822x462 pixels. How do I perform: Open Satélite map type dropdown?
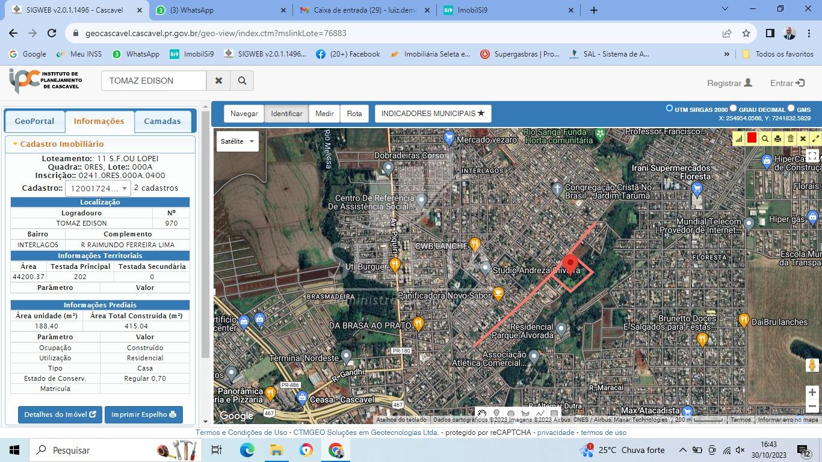(x=237, y=141)
